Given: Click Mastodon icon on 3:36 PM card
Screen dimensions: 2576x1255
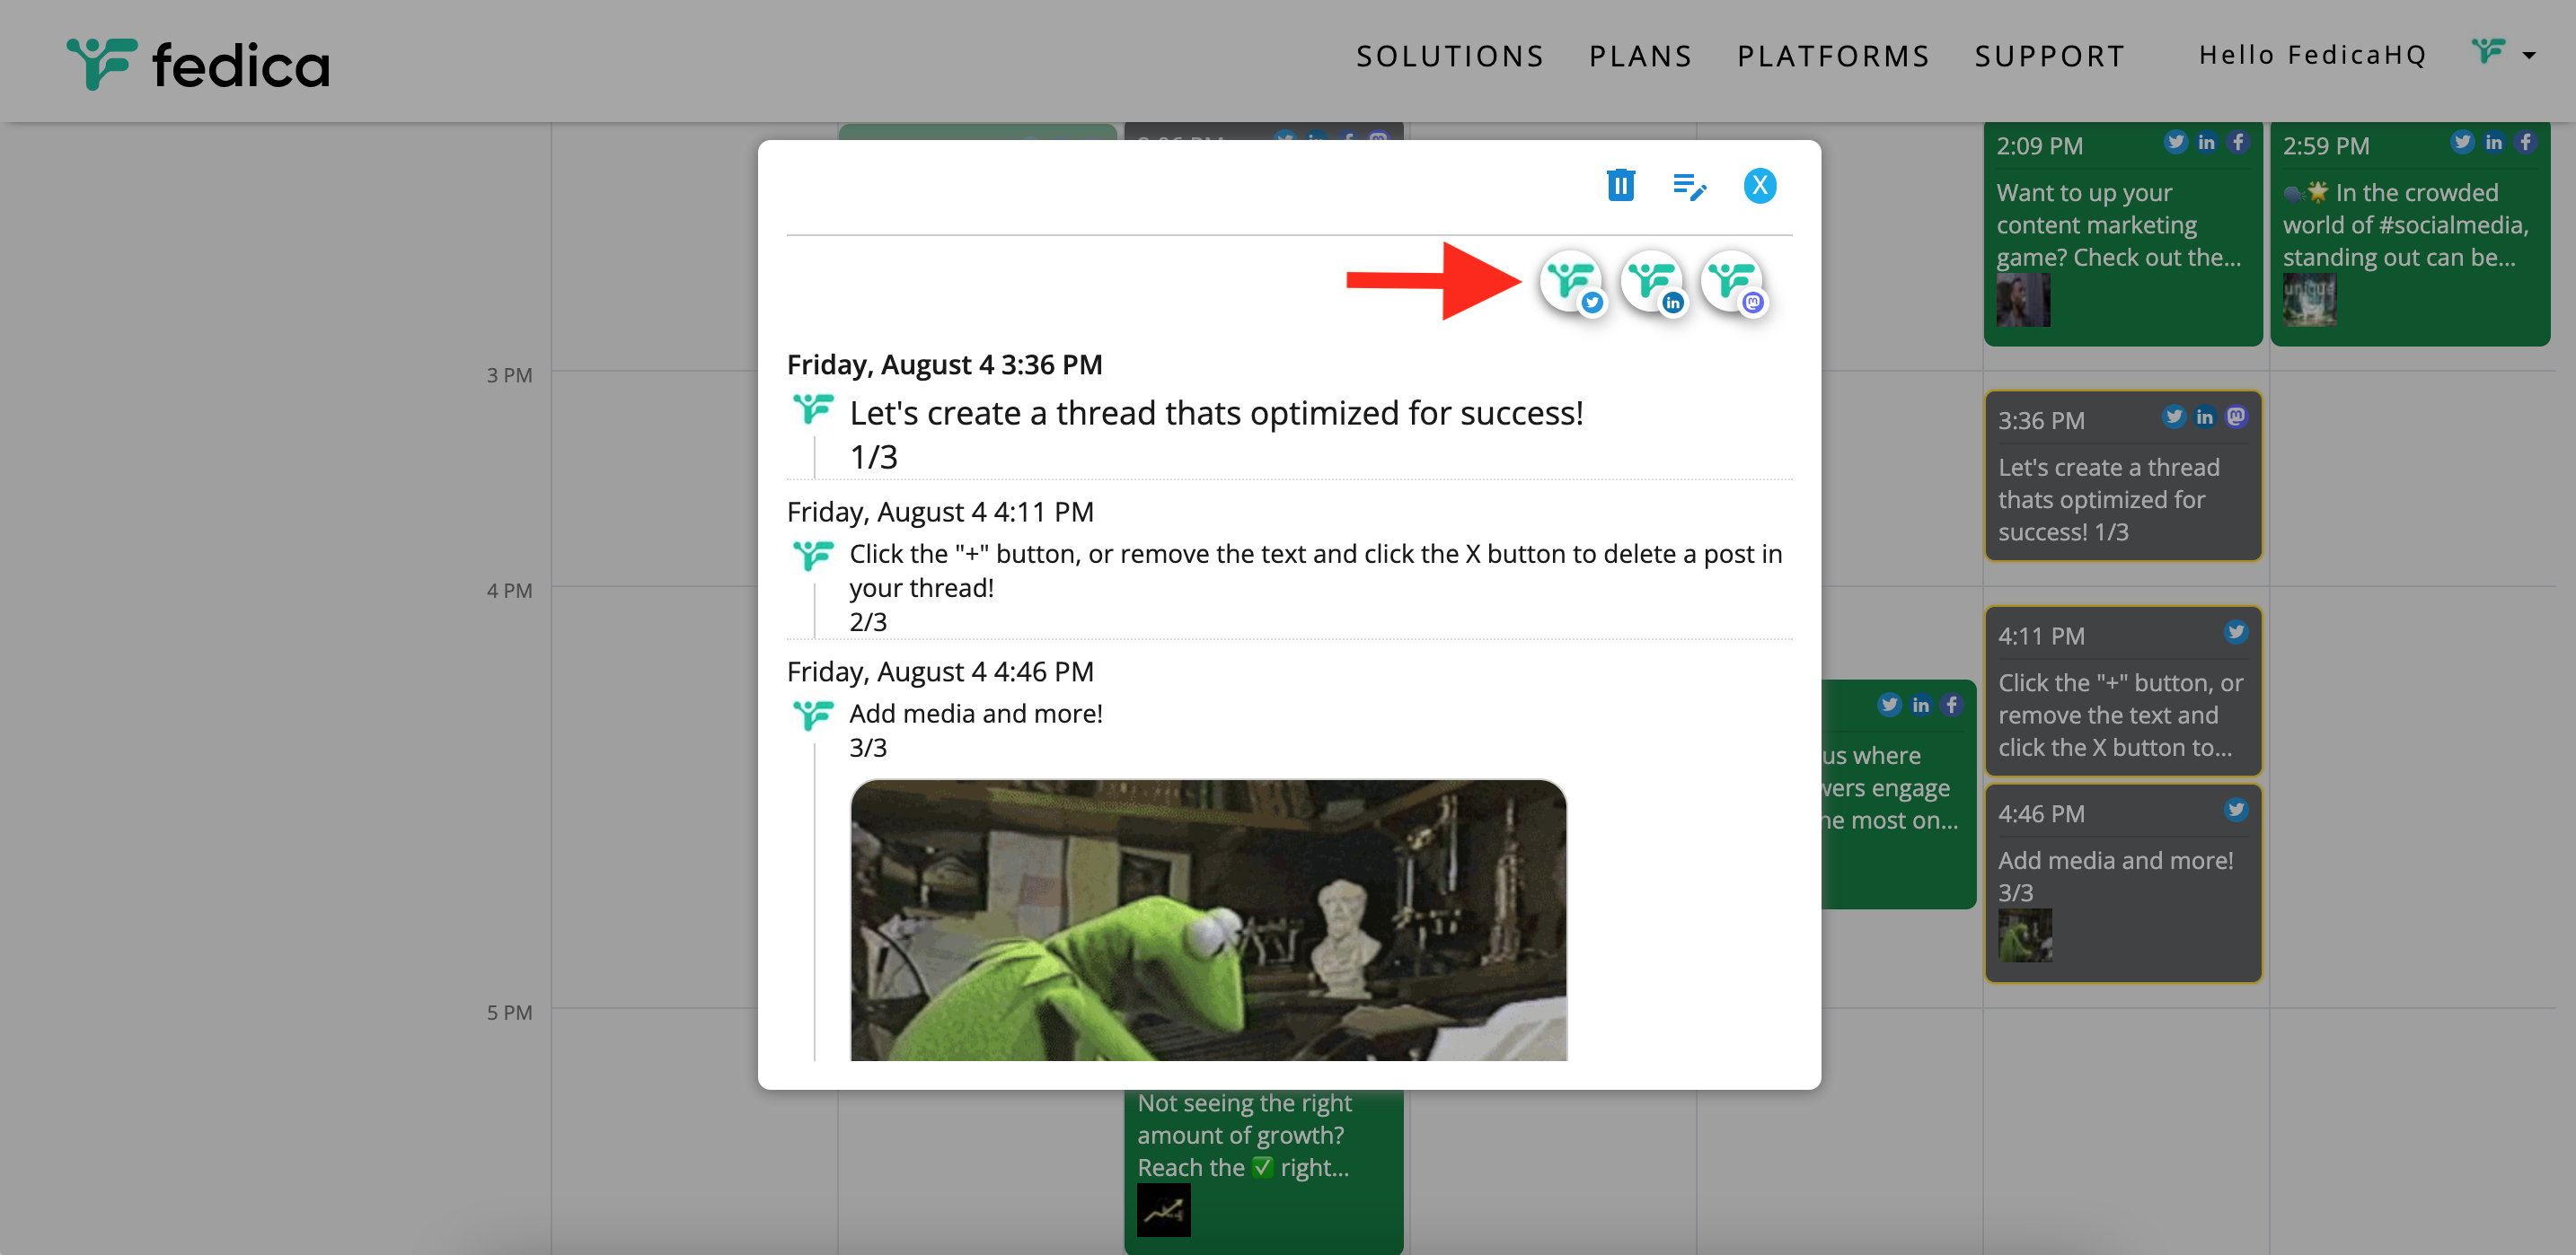Looking at the screenshot, I should tap(2236, 417).
